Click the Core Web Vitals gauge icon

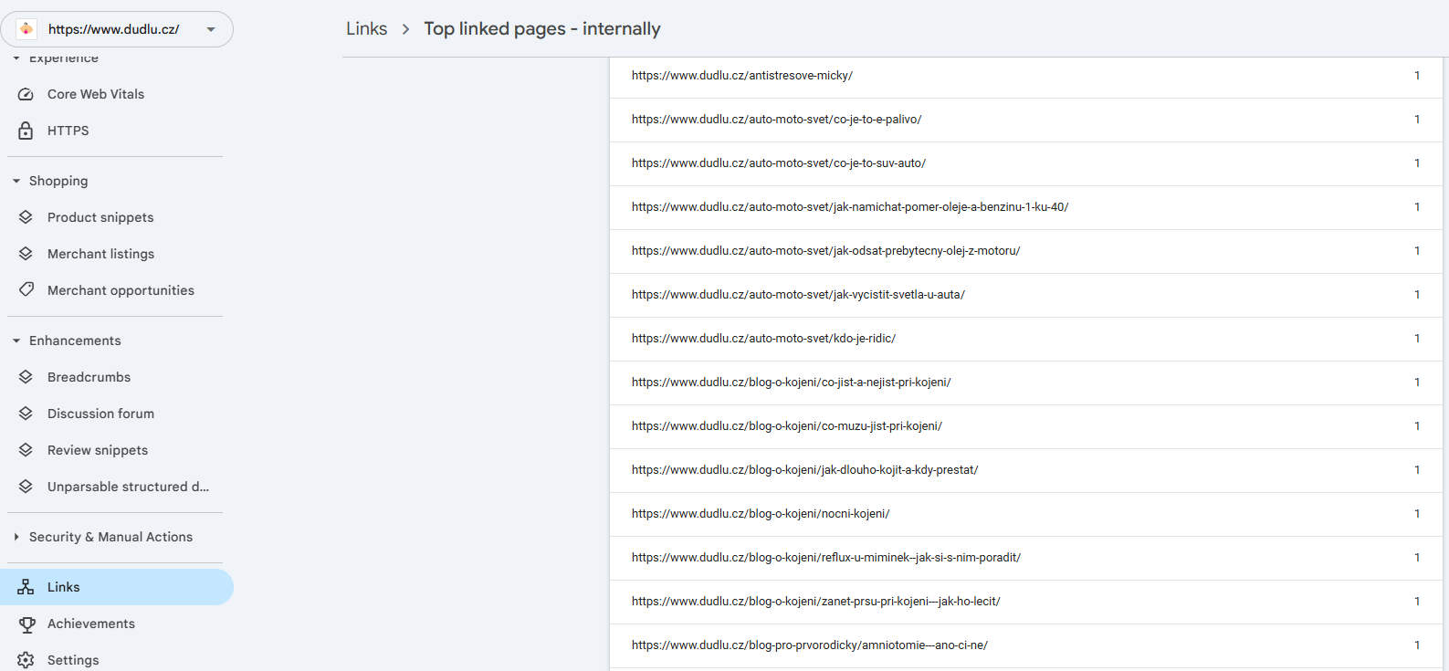tap(26, 94)
